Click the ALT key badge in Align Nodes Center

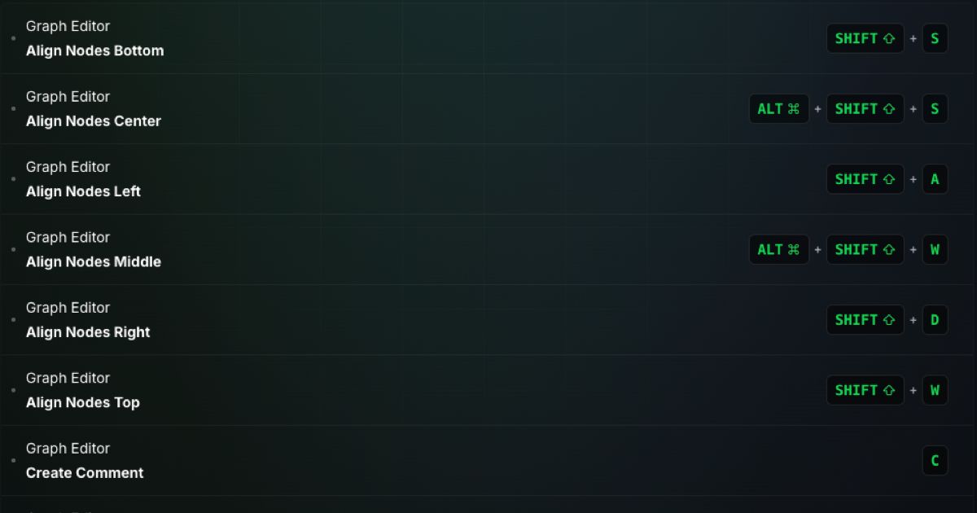779,109
